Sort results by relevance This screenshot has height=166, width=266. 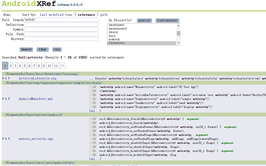click(86, 15)
